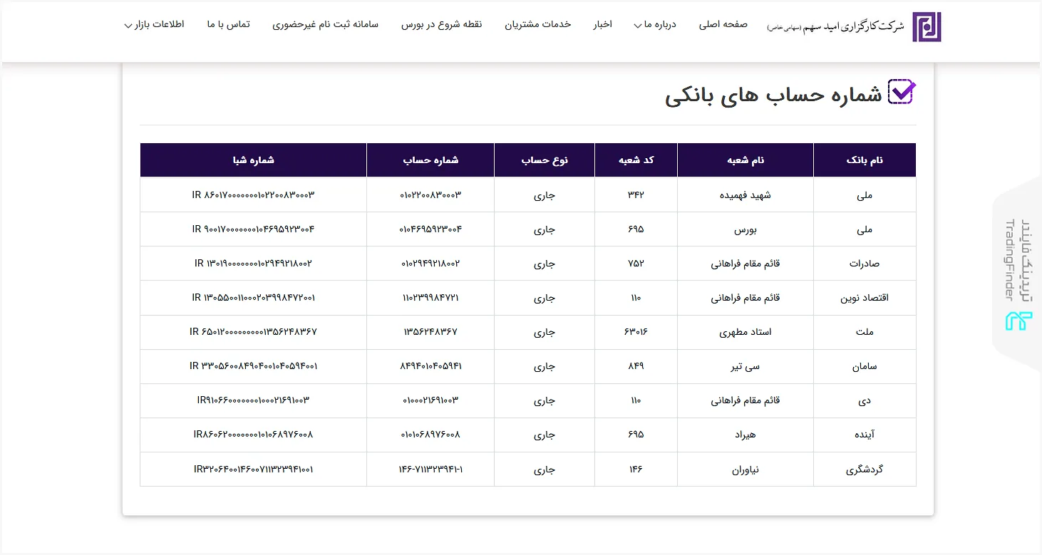Click the شهید فهمیده branch name
Viewport: 1042px width, 555px height.
coord(746,195)
